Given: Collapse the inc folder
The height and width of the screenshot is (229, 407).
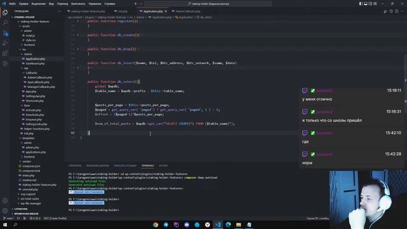Looking at the screenshot, I should click(x=24, y=50).
